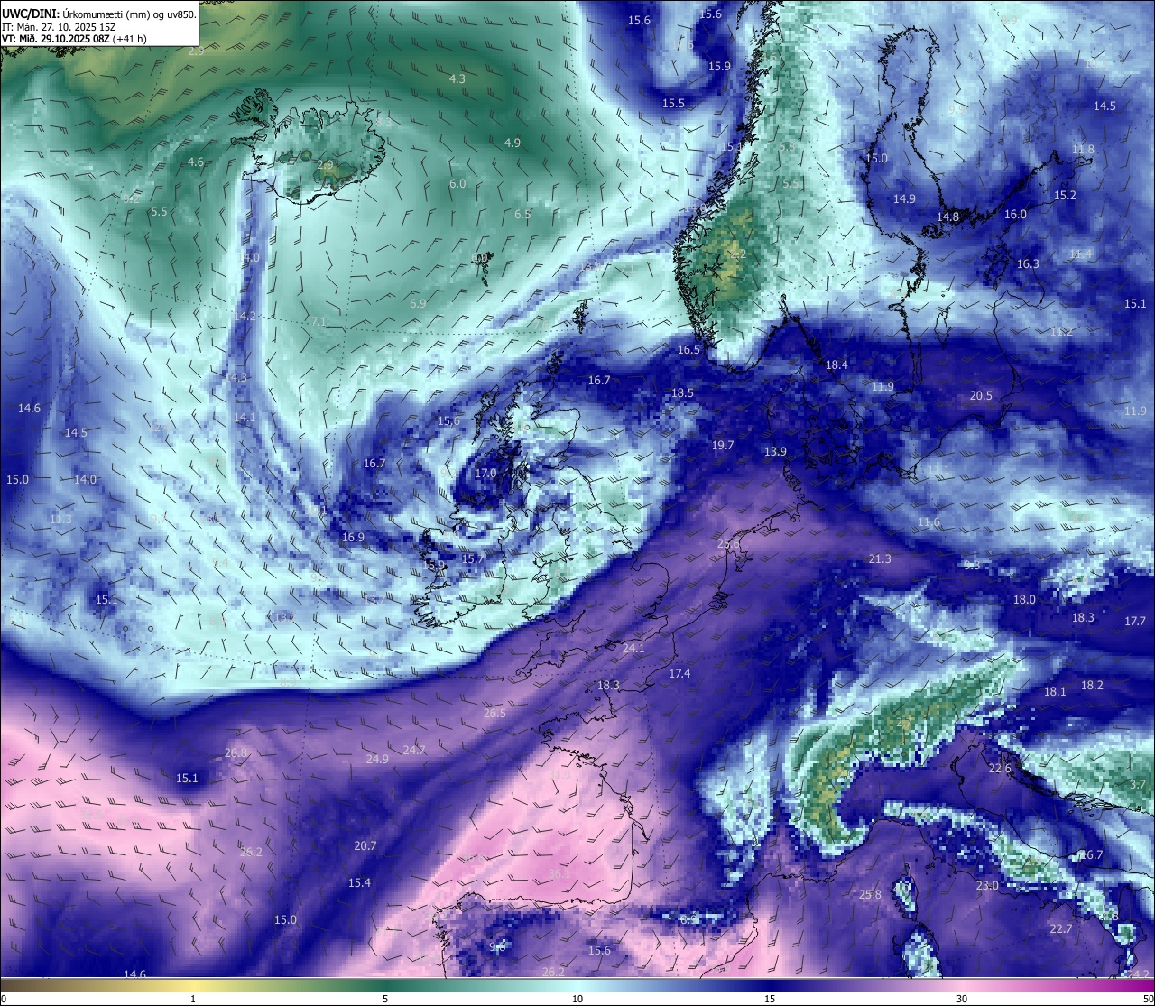Click the 26.8 map value

pyautogui.click(x=236, y=752)
